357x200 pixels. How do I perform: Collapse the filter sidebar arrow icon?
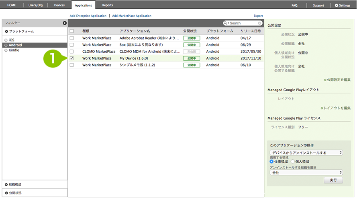coord(65,23)
